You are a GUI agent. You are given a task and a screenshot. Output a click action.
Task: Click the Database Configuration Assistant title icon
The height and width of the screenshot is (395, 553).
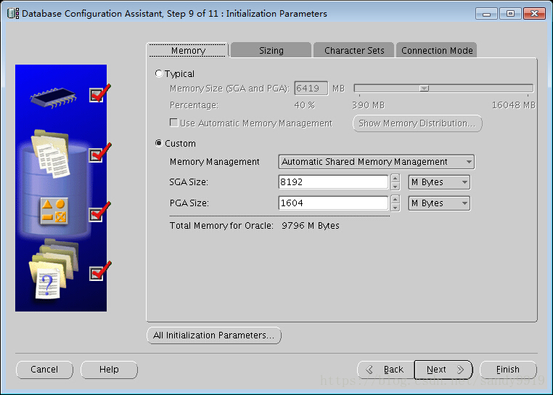[13, 13]
